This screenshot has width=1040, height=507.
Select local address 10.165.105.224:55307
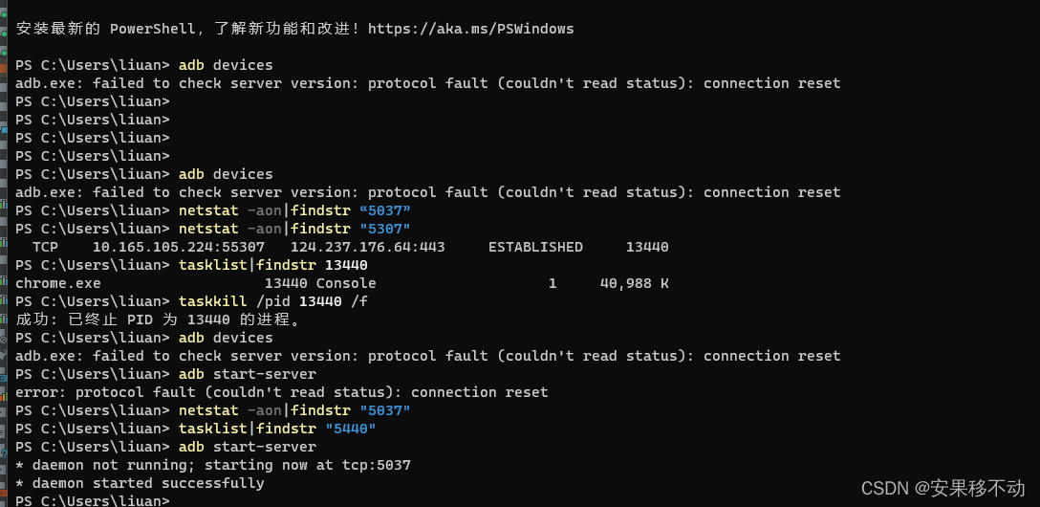(179, 247)
